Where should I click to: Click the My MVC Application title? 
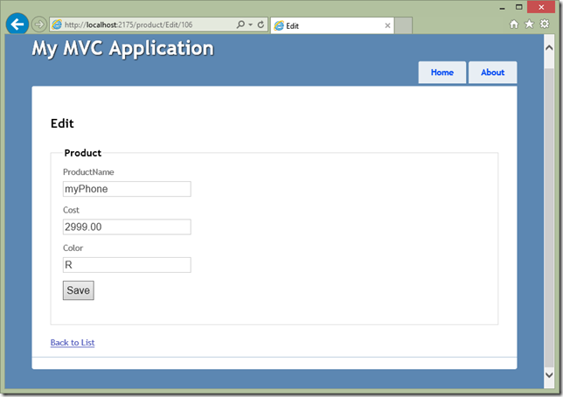[122, 48]
